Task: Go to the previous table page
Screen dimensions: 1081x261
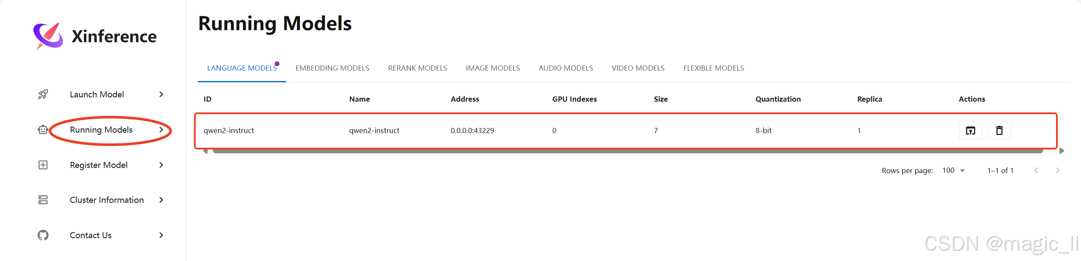Action: [1036, 171]
